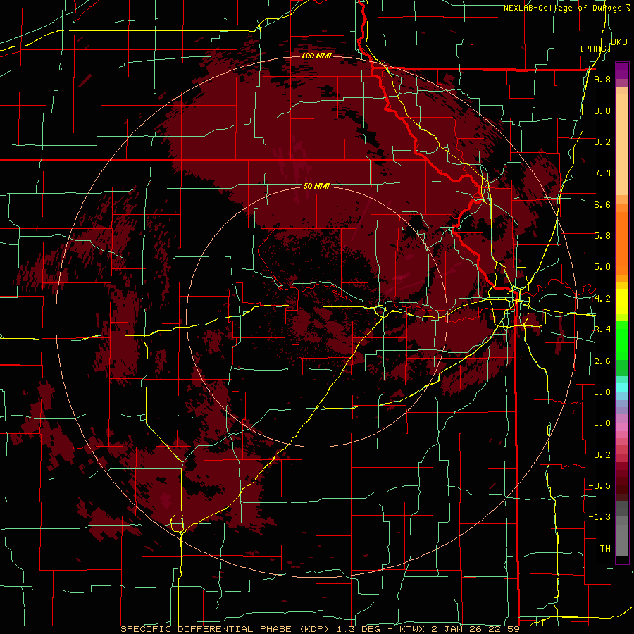
Task: Click the 5.0 scale value
Action: (602, 267)
